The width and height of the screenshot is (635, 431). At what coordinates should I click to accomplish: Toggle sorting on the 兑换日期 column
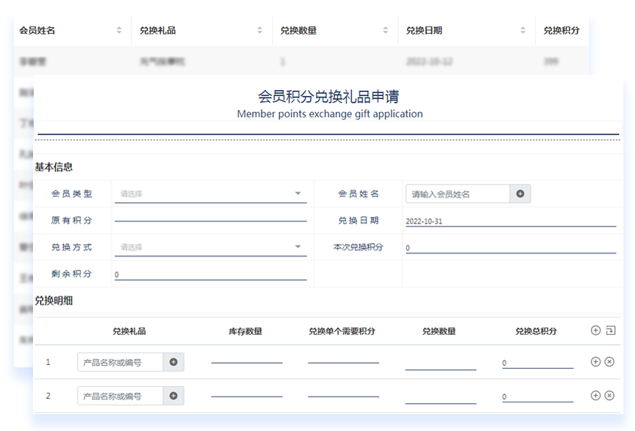pyautogui.click(x=524, y=31)
